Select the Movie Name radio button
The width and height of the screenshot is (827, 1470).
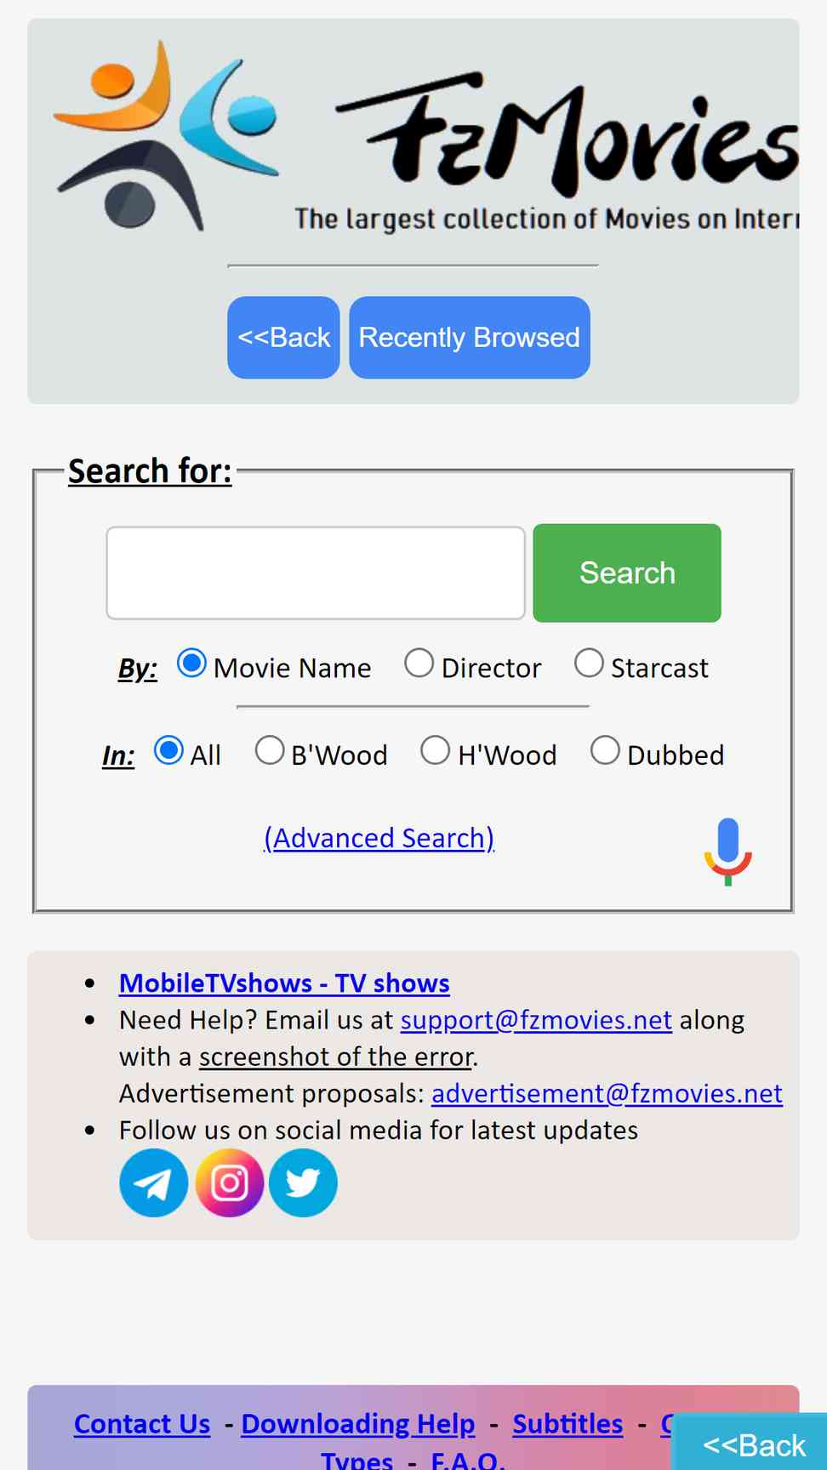191,664
